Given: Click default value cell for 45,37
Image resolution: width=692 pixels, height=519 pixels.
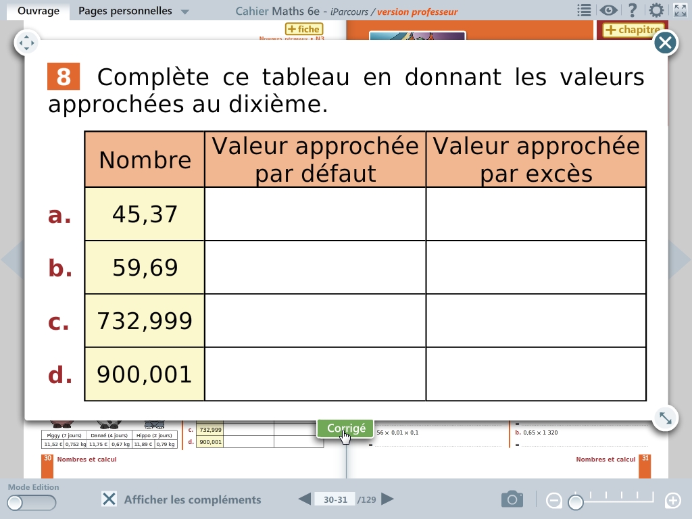Looking at the screenshot, I should (x=315, y=214).
